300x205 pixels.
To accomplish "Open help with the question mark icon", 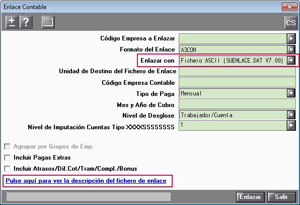I will 26,22.
